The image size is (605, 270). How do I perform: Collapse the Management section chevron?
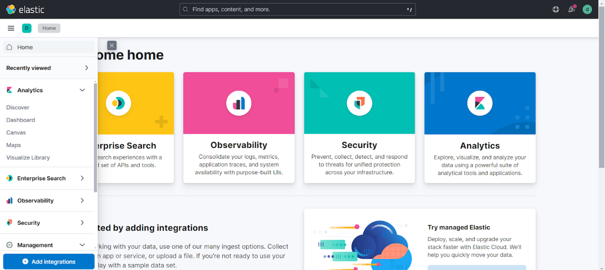(x=82, y=245)
